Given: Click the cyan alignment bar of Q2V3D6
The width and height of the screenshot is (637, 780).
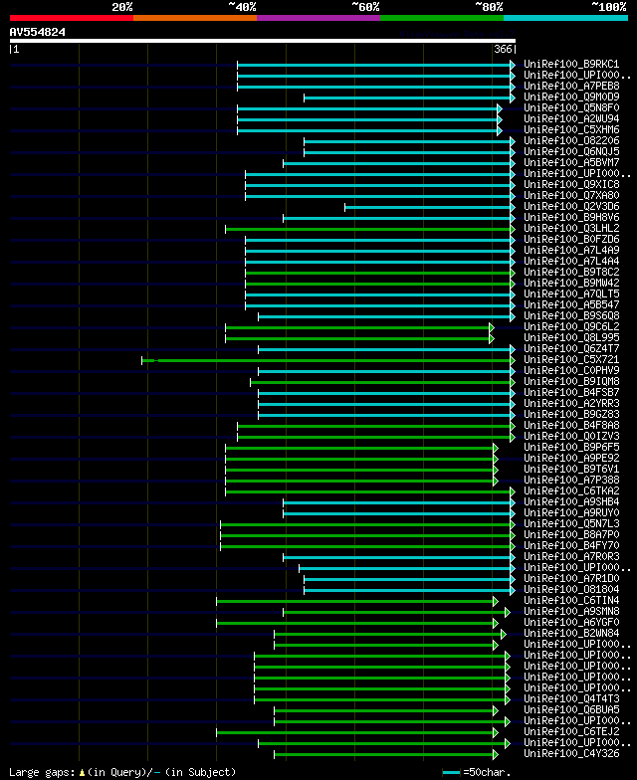Looking at the screenshot, I should tap(428, 207).
